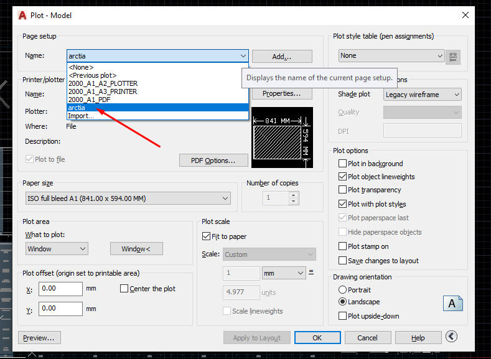Uncheck Fit to paper option
This screenshot has width=491, height=359.
tap(207, 236)
